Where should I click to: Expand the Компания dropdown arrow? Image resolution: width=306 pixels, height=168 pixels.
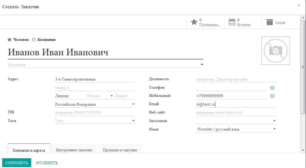(x=202, y=64)
